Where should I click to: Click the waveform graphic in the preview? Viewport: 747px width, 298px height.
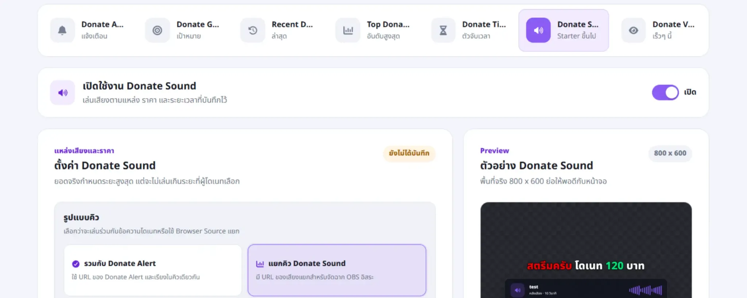pyautogui.click(x=645, y=290)
